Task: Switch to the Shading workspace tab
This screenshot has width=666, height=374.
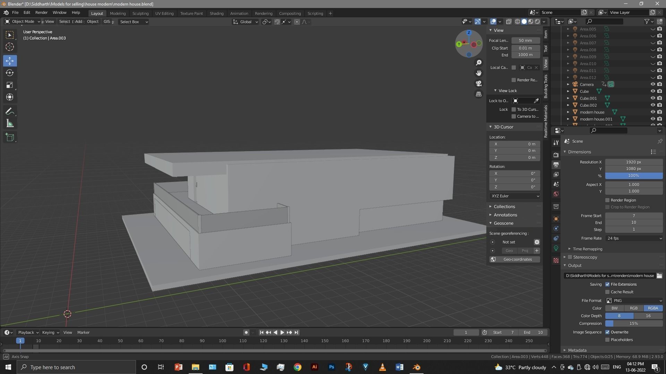Action: tap(216, 14)
